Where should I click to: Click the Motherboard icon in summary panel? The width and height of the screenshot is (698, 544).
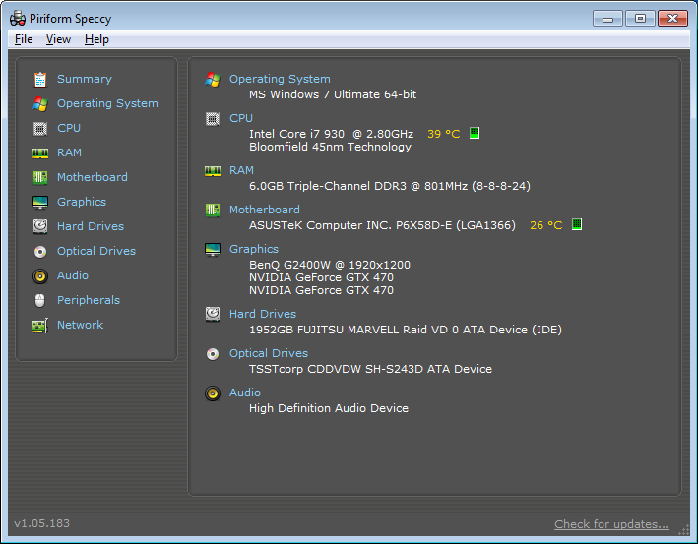[x=213, y=210]
